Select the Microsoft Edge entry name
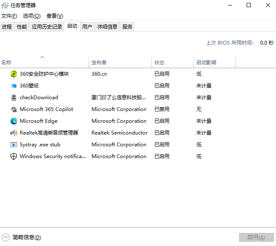This screenshot has width=276, height=246. (39, 121)
